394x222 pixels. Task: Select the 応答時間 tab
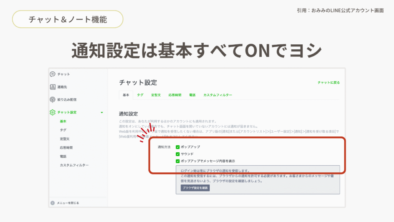pos(175,95)
